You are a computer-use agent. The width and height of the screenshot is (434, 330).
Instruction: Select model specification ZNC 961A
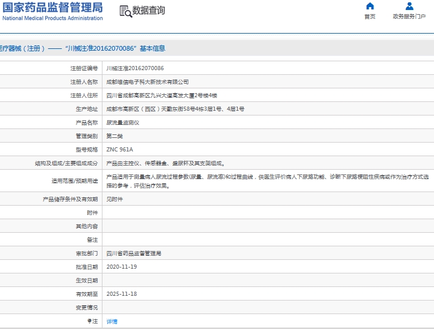point(120,150)
